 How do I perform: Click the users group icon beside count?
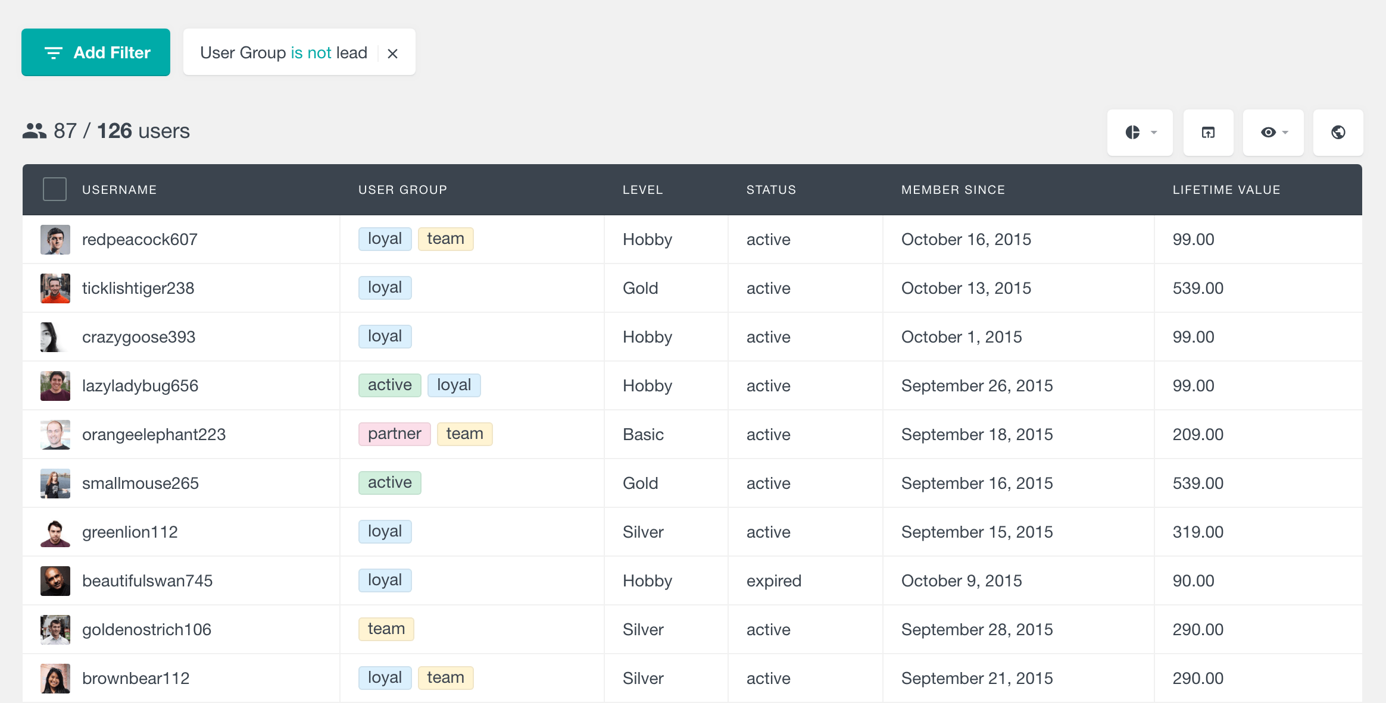pyautogui.click(x=35, y=131)
